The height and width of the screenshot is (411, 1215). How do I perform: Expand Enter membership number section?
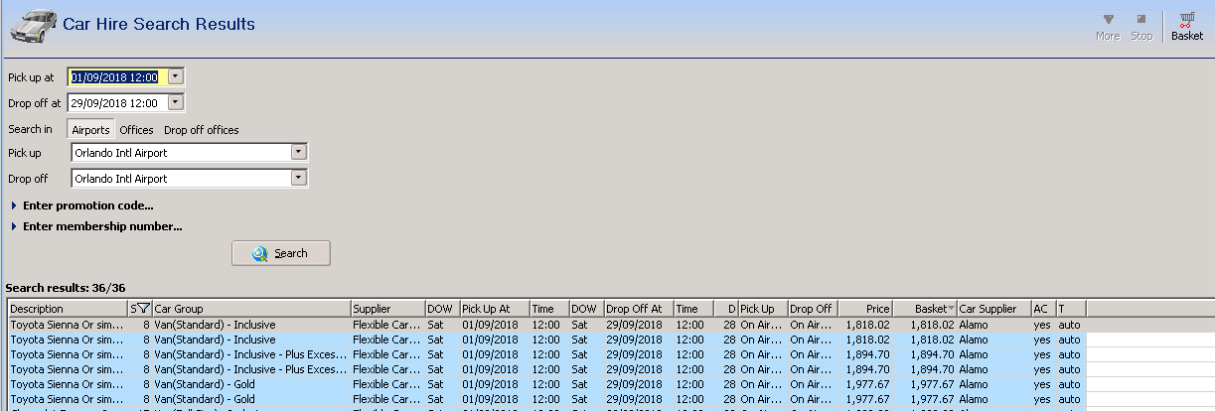click(96, 226)
